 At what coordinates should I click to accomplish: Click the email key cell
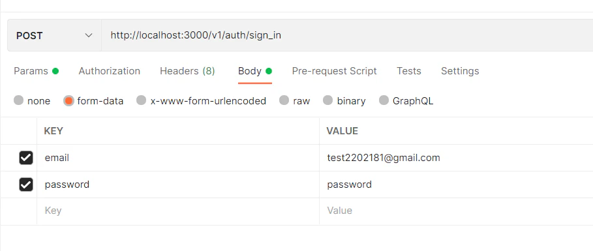coord(178,158)
